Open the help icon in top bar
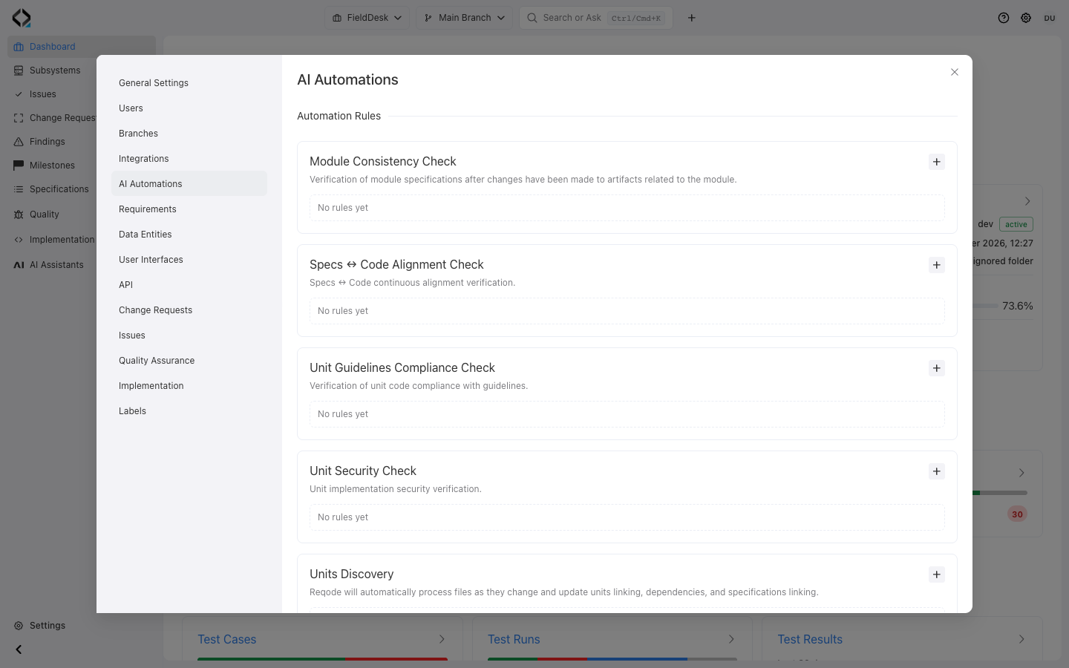 (1004, 18)
